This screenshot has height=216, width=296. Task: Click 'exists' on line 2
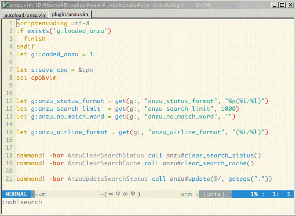point(38,31)
